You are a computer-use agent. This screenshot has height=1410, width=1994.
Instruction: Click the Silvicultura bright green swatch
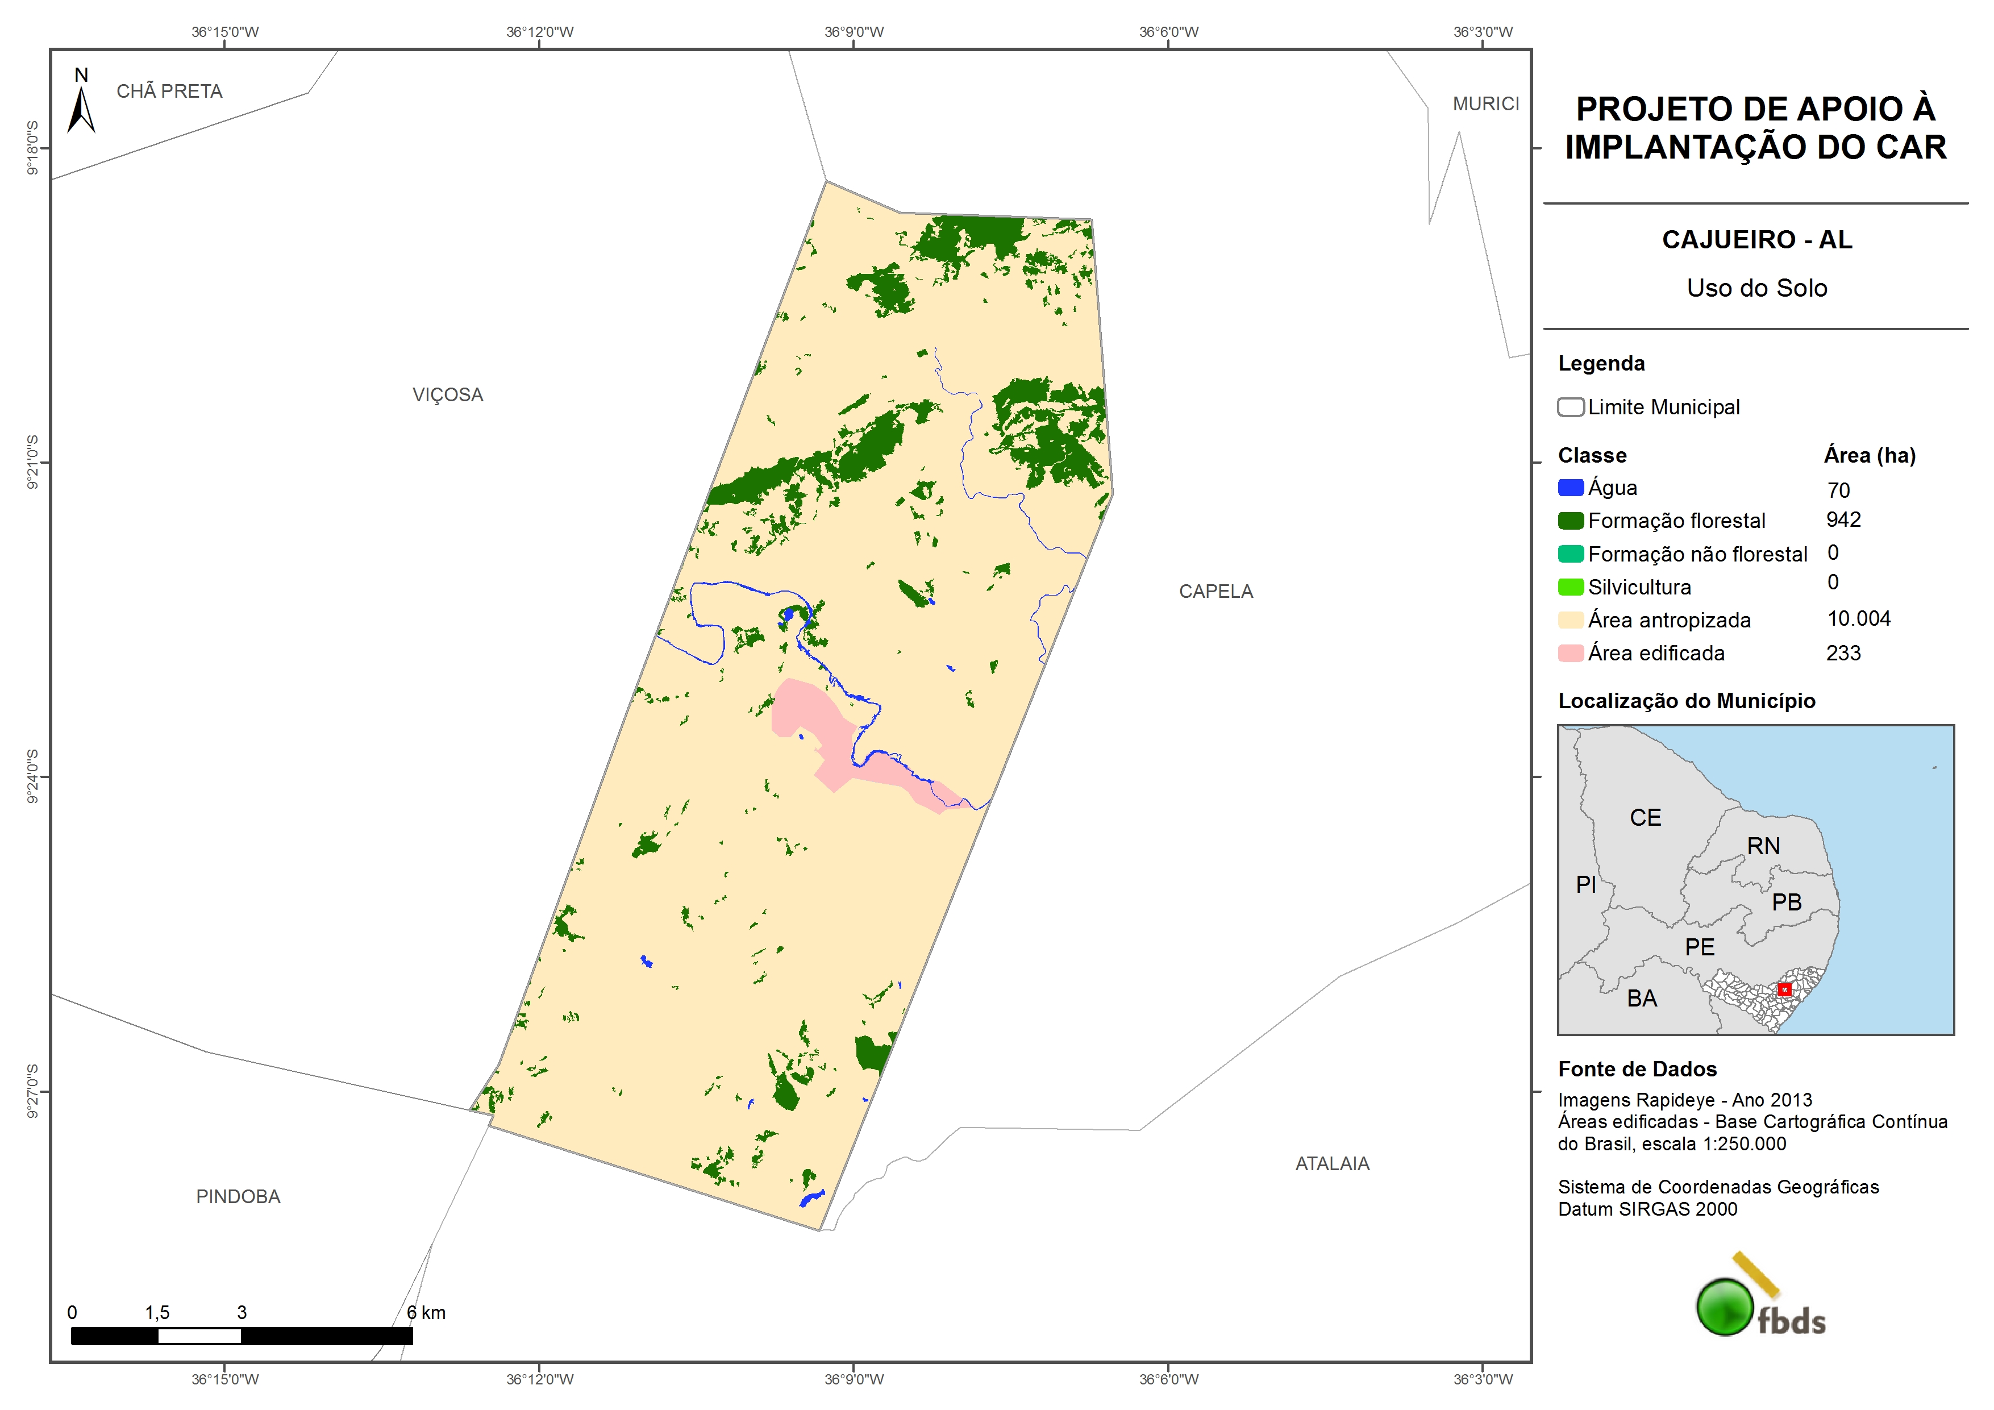tap(1570, 587)
